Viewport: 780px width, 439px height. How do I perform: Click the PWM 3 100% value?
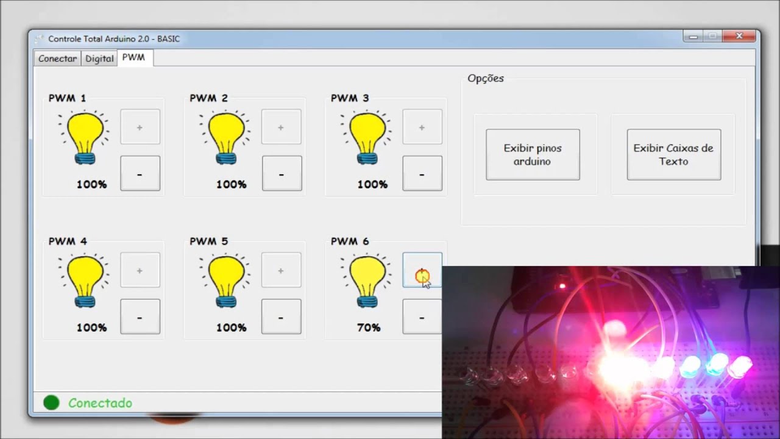(x=372, y=184)
